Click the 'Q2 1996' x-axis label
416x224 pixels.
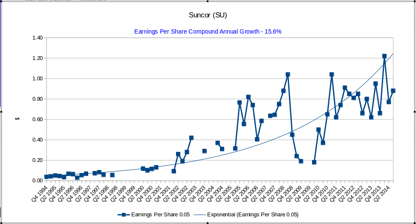tap(66, 194)
